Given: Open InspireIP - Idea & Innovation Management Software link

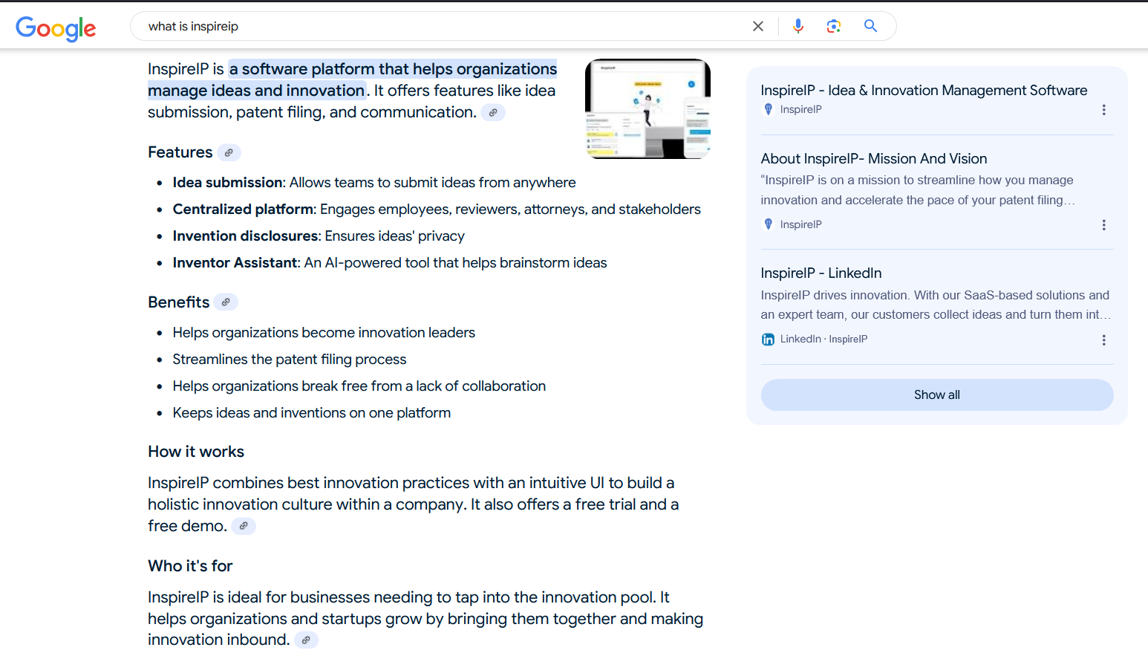Looking at the screenshot, I should click(923, 91).
